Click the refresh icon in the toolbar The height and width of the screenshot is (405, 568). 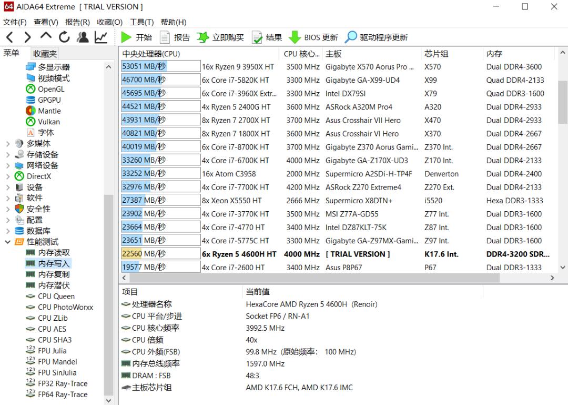coord(64,37)
